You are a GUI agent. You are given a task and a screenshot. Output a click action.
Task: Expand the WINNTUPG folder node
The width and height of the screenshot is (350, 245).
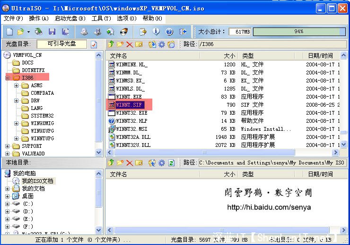16,139
